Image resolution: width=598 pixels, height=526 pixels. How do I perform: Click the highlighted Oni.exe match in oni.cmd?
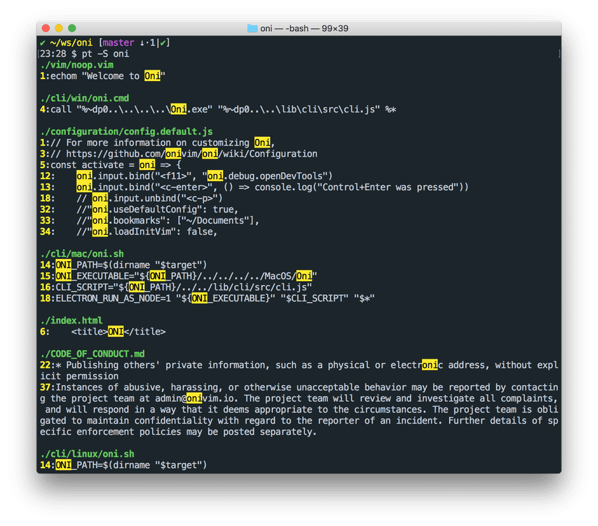177,109
